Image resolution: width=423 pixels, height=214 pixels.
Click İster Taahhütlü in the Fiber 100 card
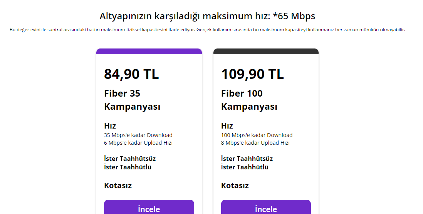[x=245, y=167]
